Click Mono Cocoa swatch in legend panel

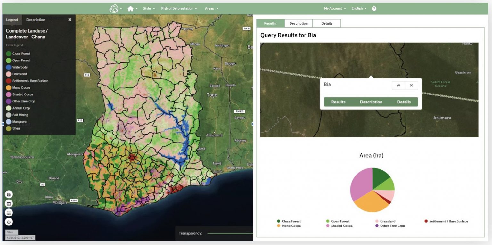(x=9, y=88)
